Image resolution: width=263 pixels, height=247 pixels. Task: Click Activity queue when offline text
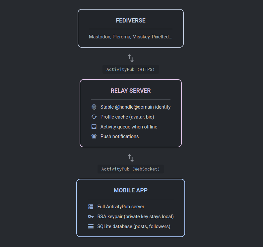click(x=129, y=127)
